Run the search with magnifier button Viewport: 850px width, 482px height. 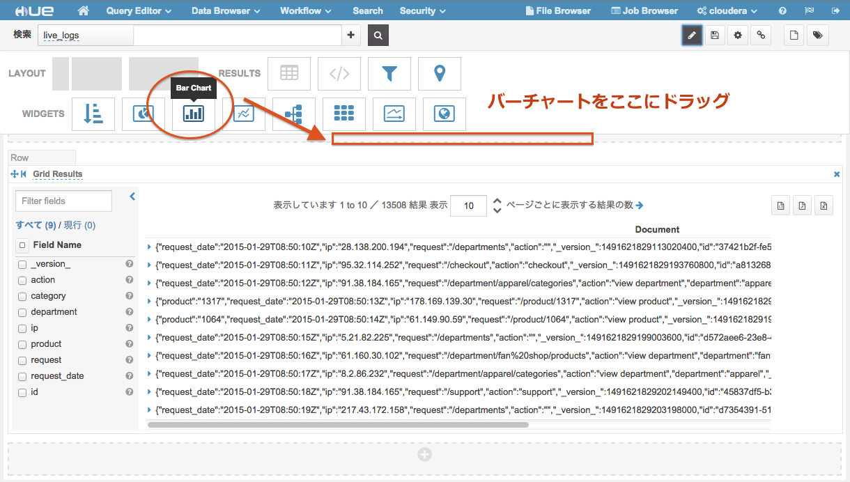(378, 36)
